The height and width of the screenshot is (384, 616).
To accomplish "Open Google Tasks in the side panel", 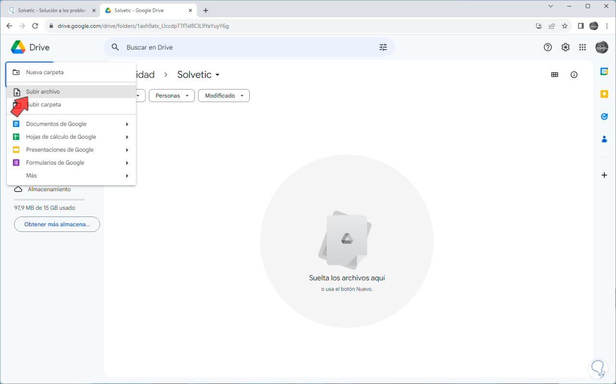I will pos(604,116).
